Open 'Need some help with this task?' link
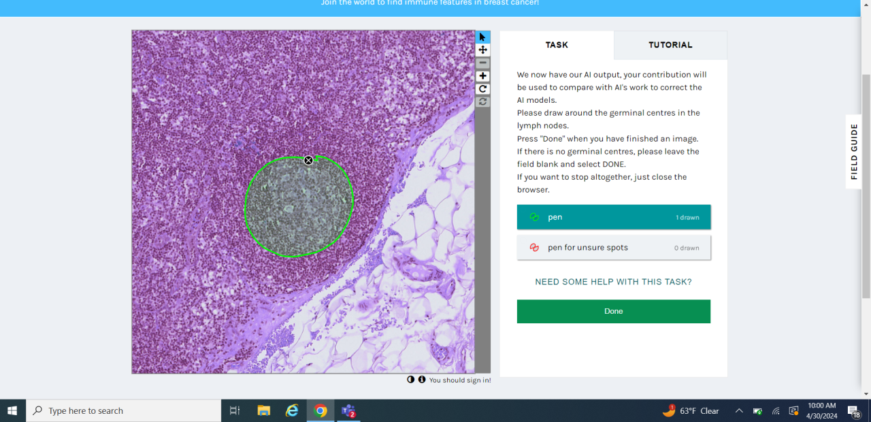 click(613, 282)
